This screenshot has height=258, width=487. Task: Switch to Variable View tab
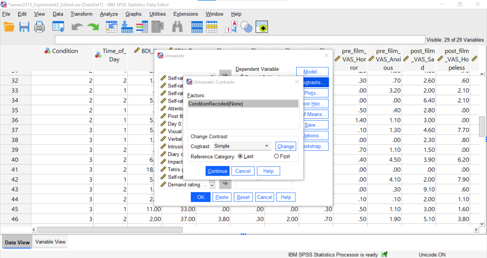(x=50, y=242)
